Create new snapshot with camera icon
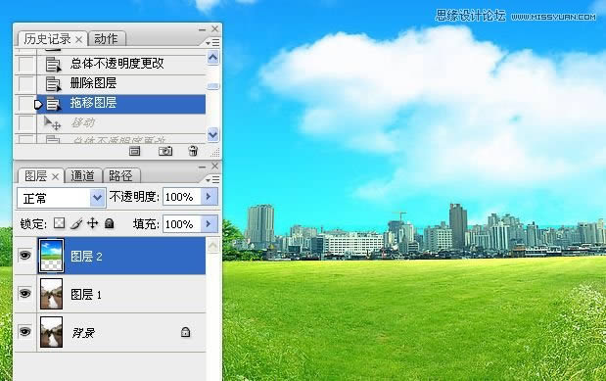 pos(165,151)
